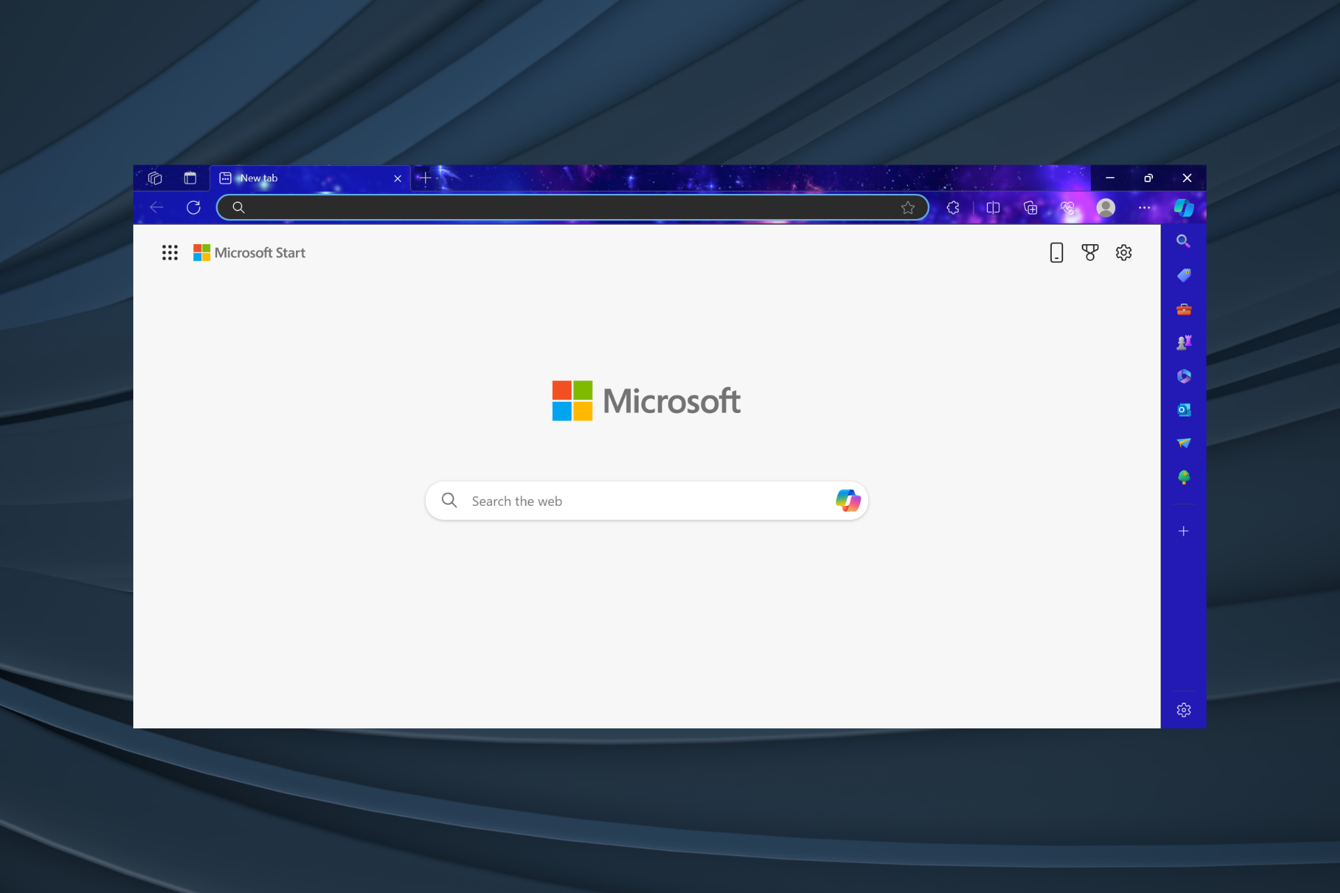The image size is (1340, 893).
Task: Open the sidebar Search icon
Action: (x=1183, y=241)
